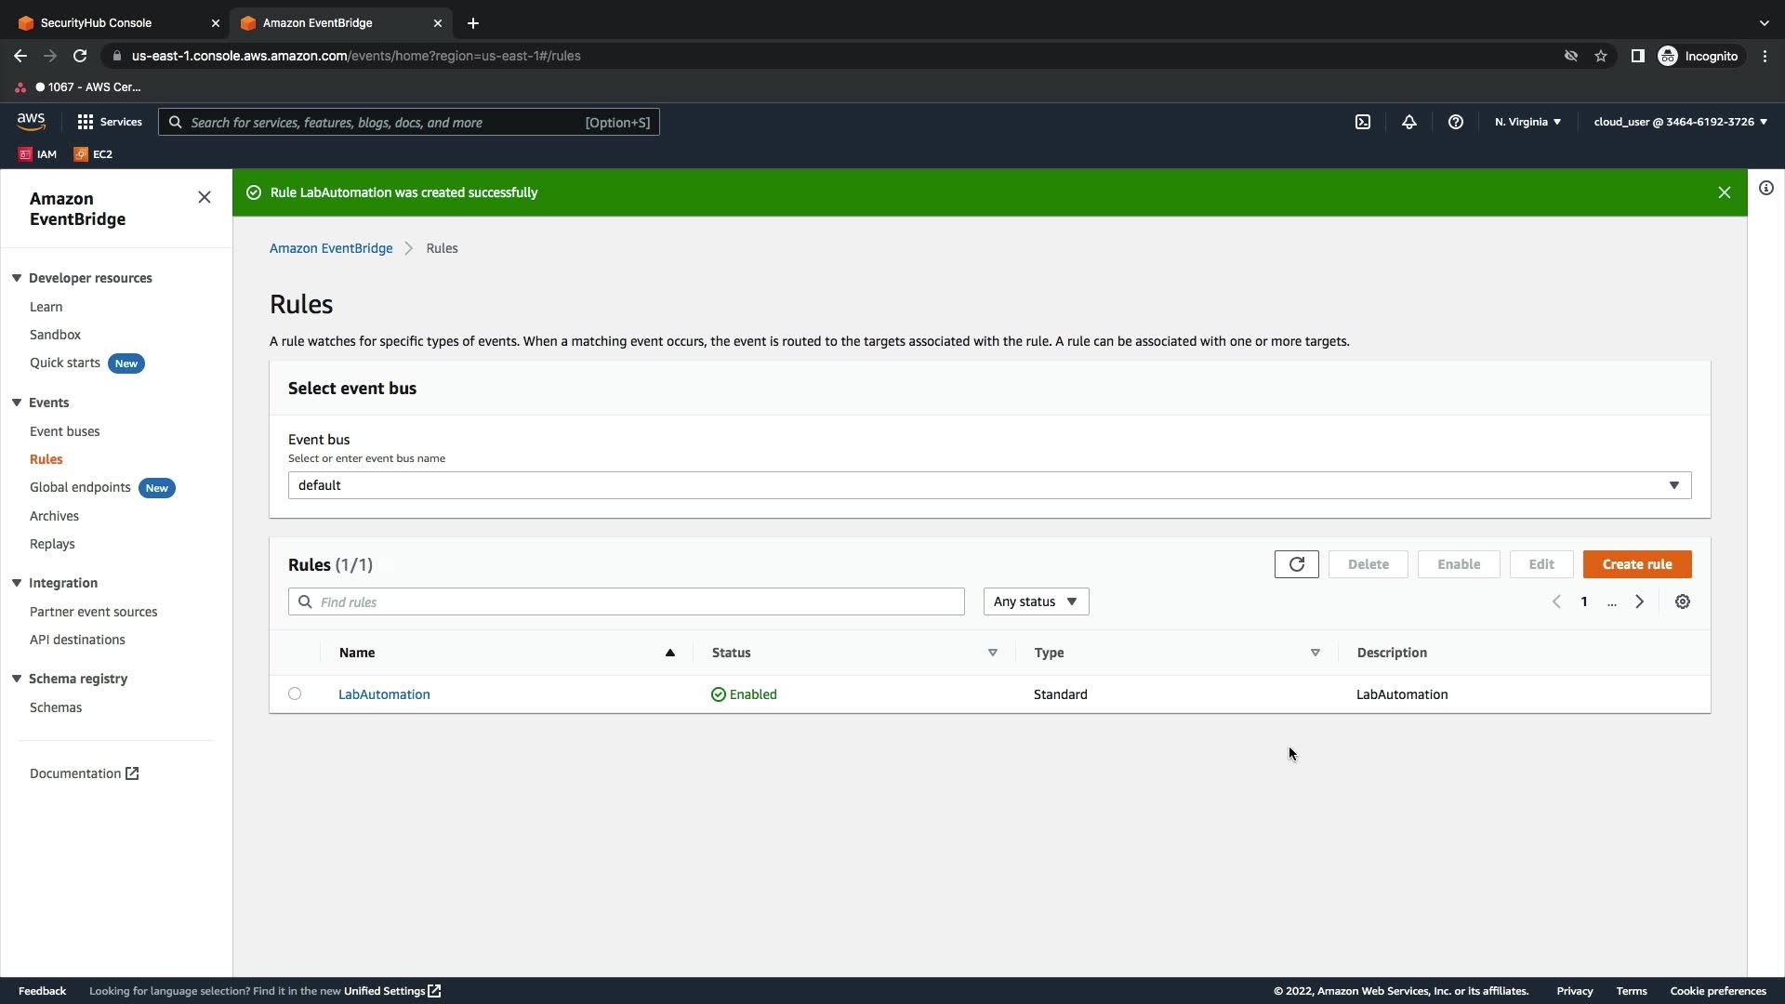Open the Services grid menu icon
The image size is (1785, 1004).
click(86, 122)
